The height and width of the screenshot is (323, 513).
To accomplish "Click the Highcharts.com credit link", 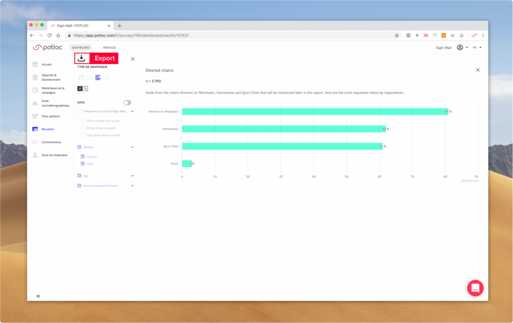I will (x=469, y=180).
